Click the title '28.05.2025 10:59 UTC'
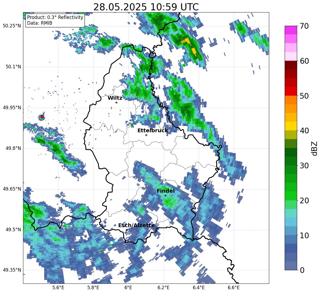This screenshot has width=321, height=293. 146,7
